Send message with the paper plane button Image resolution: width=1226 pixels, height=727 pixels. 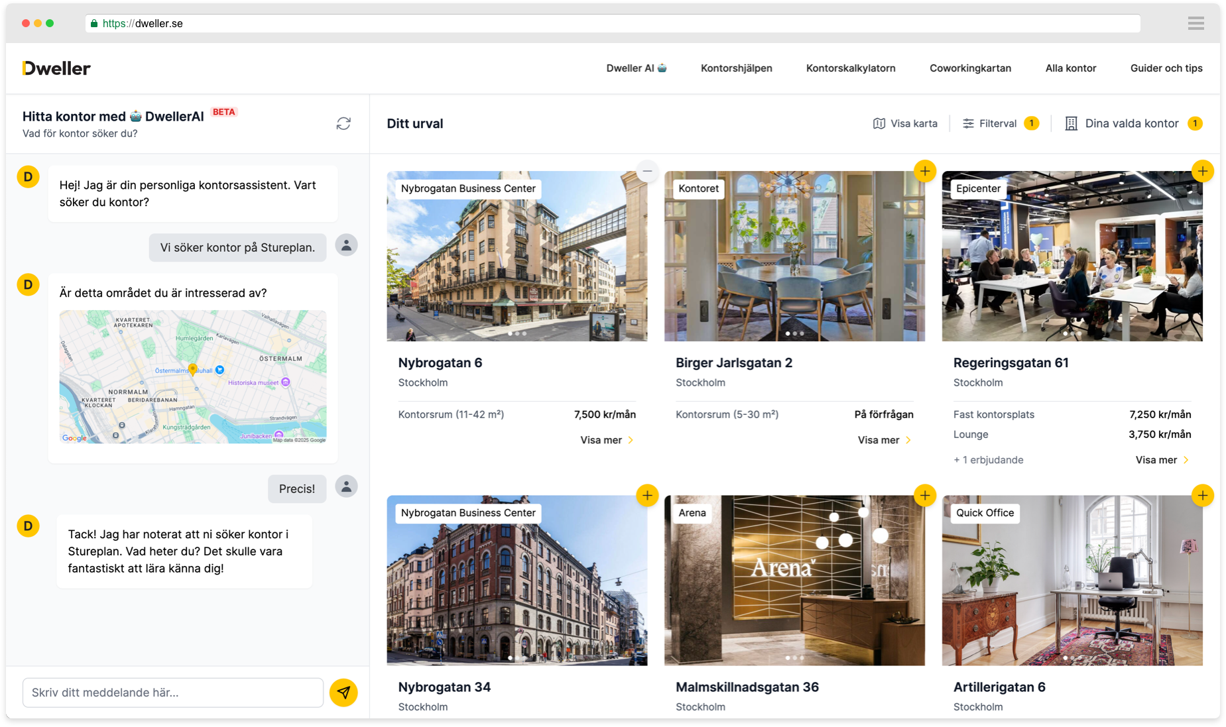(x=343, y=693)
